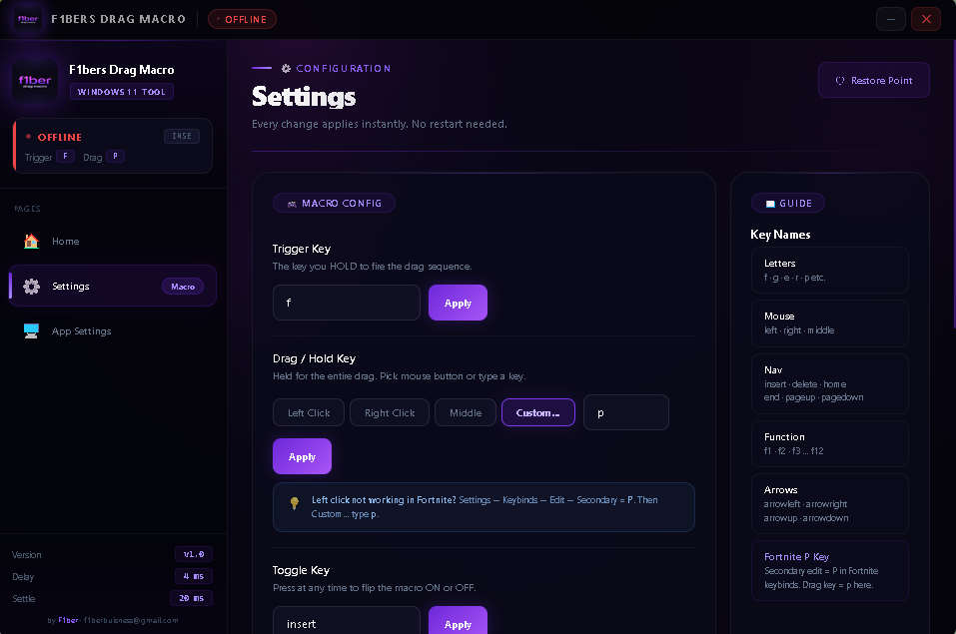Apply the Trigger Key value
Screen dimensions: 956x634
458,303
